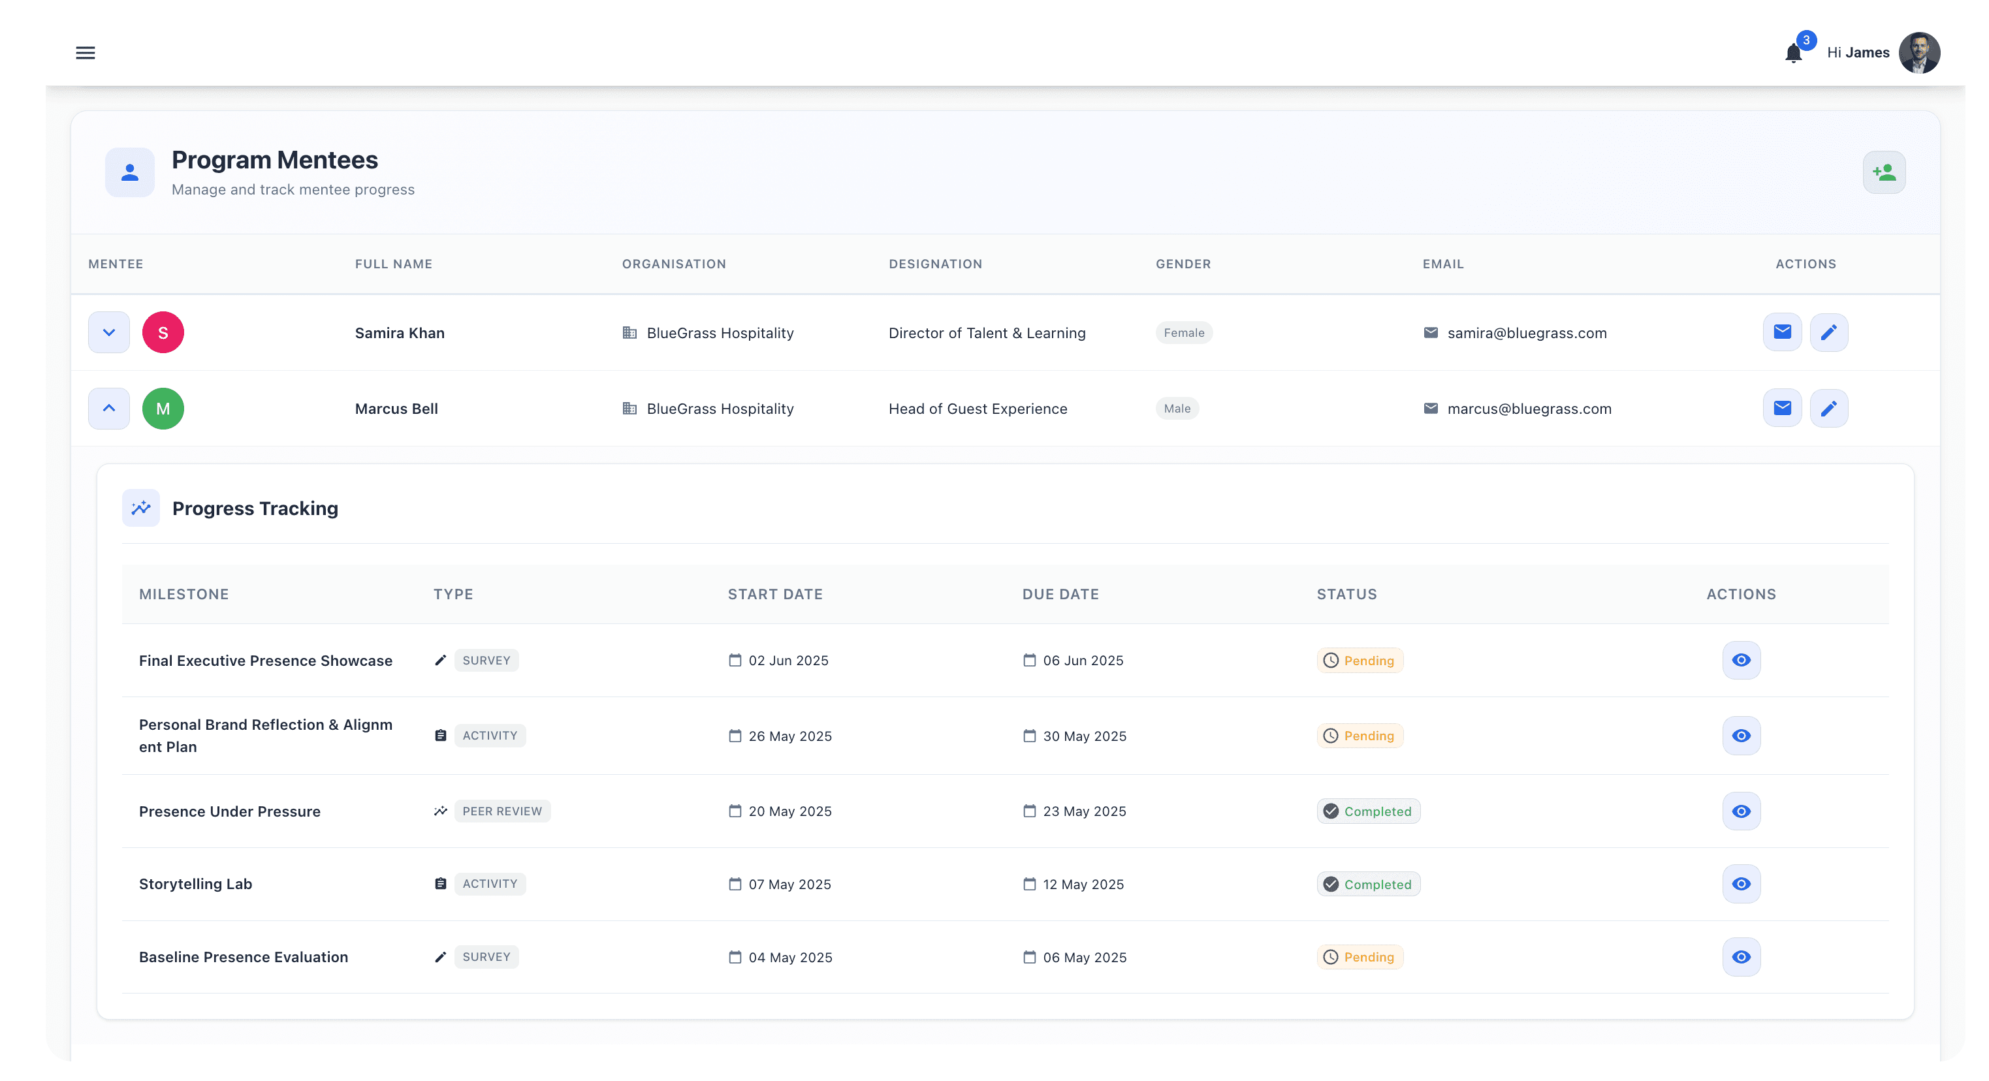
Task: Click the Storytelling Lab milestone name
Action: (x=195, y=883)
